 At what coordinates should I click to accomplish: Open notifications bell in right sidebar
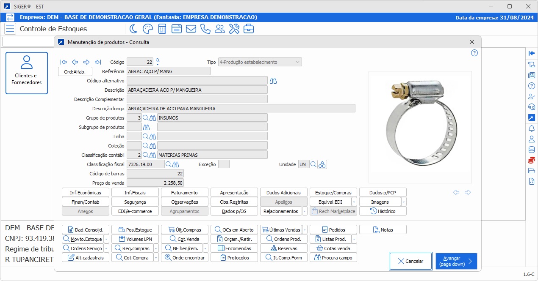click(x=531, y=128)
